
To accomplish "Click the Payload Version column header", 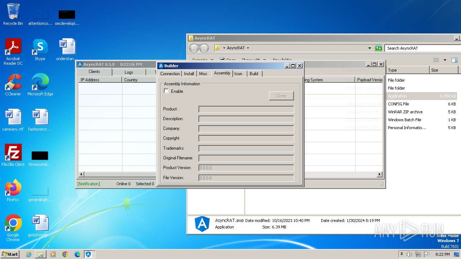I will [x=369, y=80].
